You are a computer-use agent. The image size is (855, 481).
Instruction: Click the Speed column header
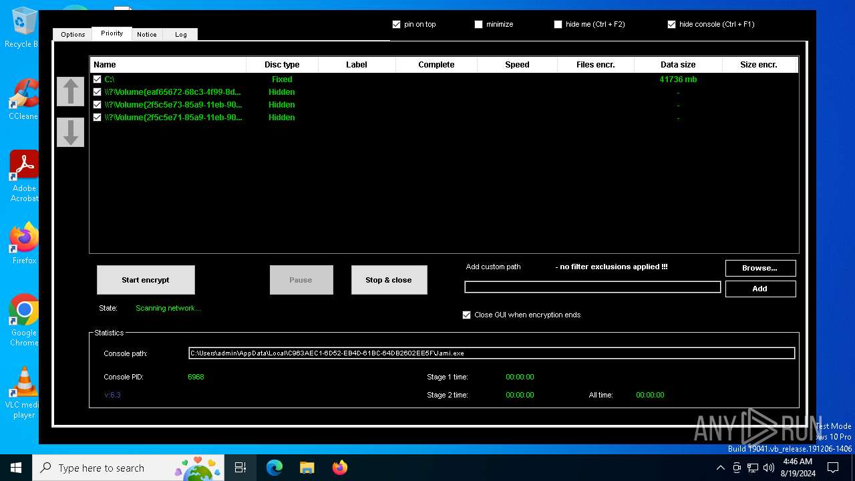coord(517,65)
